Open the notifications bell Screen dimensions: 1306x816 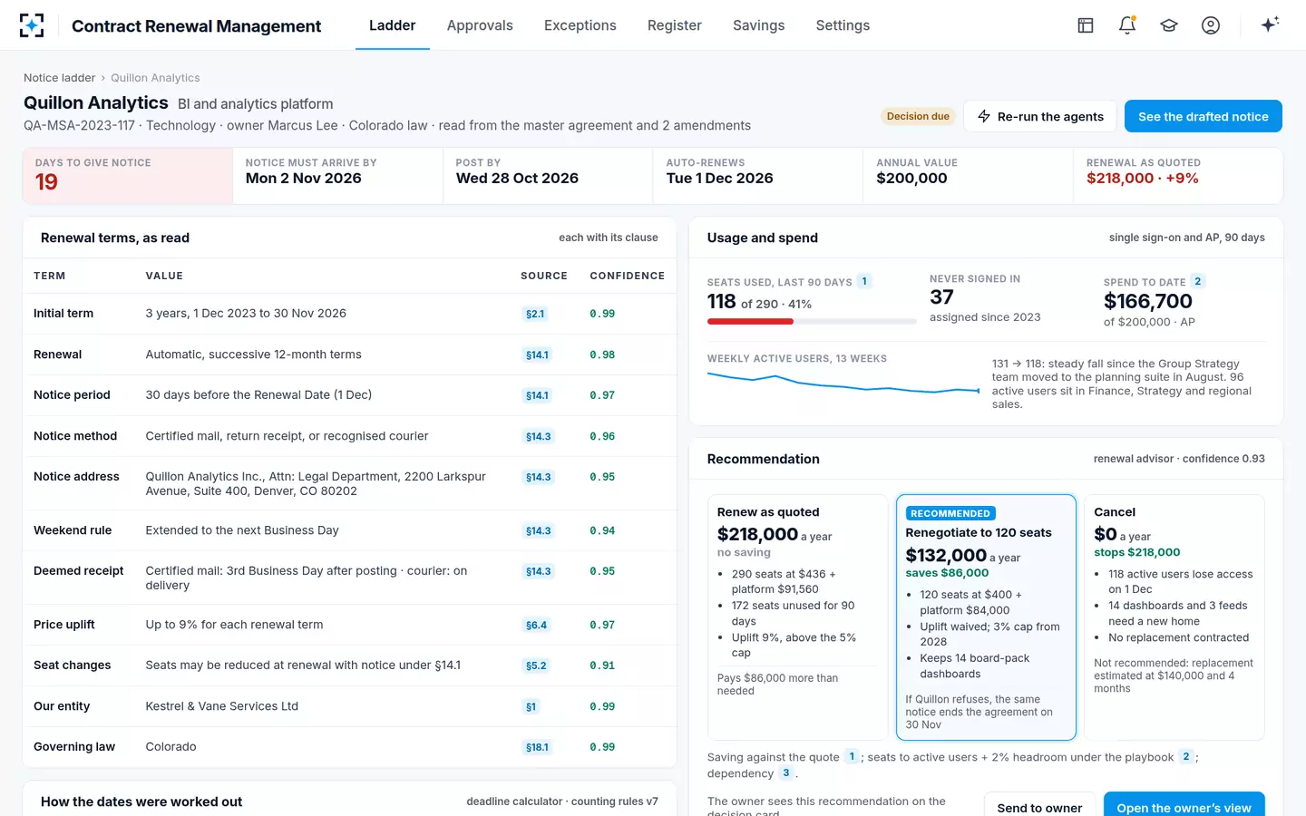(1127, 25)
